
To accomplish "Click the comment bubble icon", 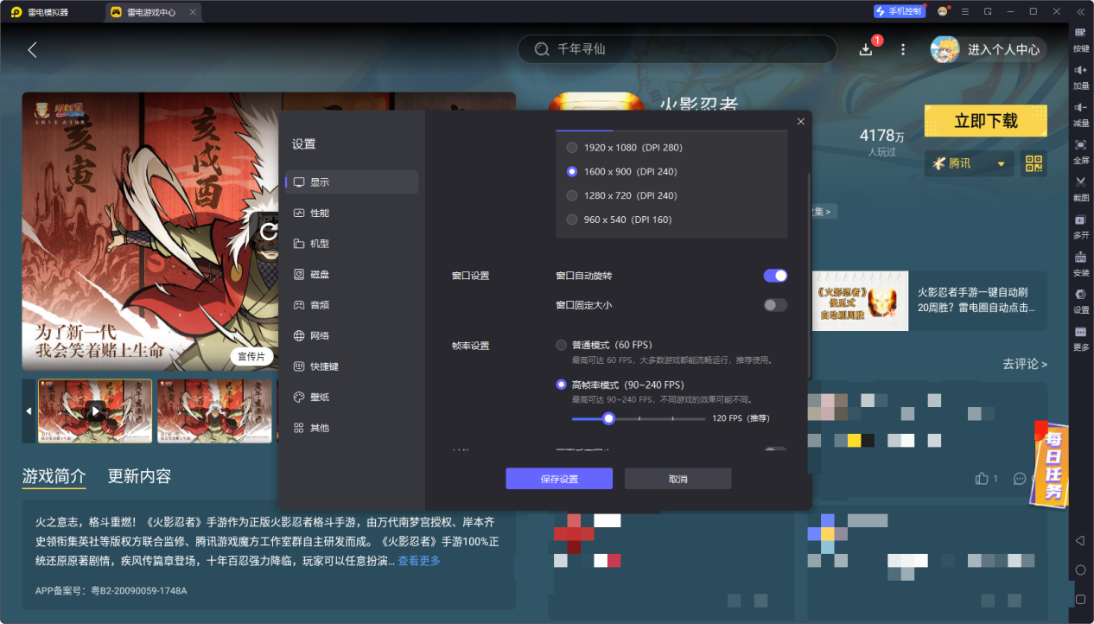I will 1020,478.
